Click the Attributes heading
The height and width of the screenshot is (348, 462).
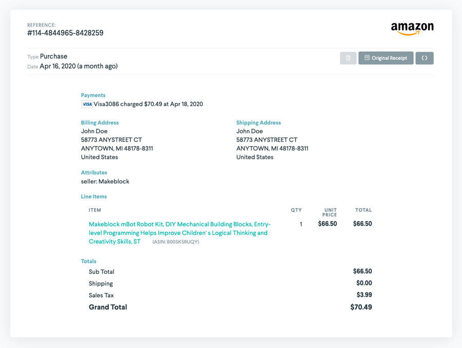click(x=94, y=172)
